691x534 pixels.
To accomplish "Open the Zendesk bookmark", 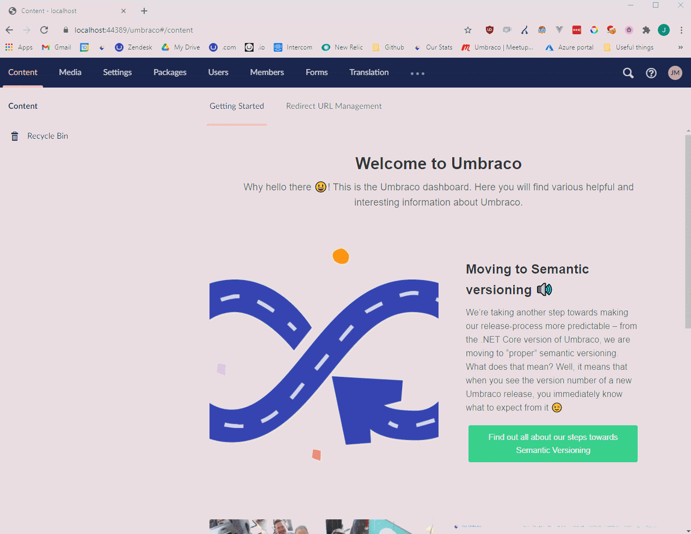I will (134, 47).
